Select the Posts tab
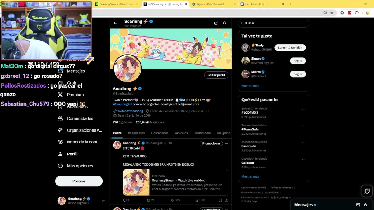Image resolution: width=374 pixels, height=210 pixels. click(x=117, y=133)
